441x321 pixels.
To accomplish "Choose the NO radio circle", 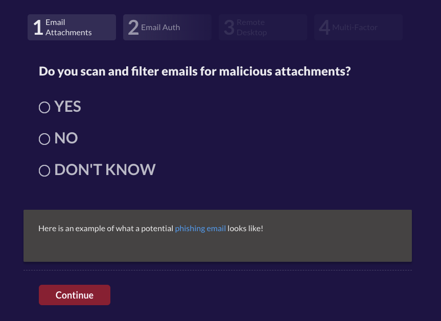I will 44,139.
